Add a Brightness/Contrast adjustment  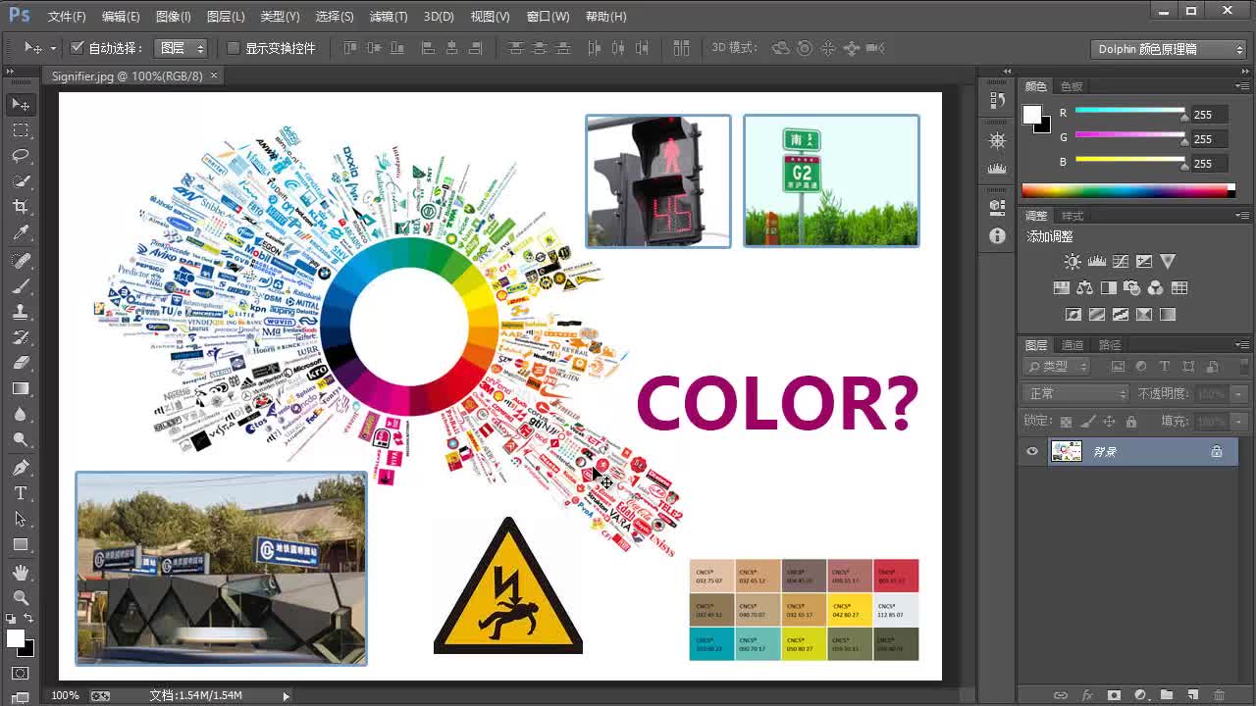click(1073, 262)
